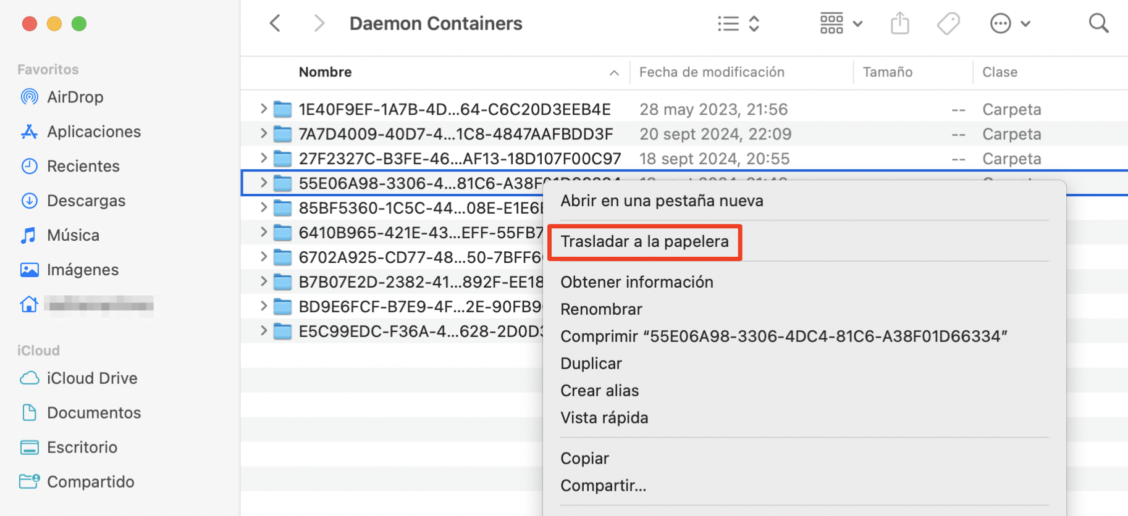Click the back navigation arrow
This screenshot has width=1128, height=516.
(274, 23)
